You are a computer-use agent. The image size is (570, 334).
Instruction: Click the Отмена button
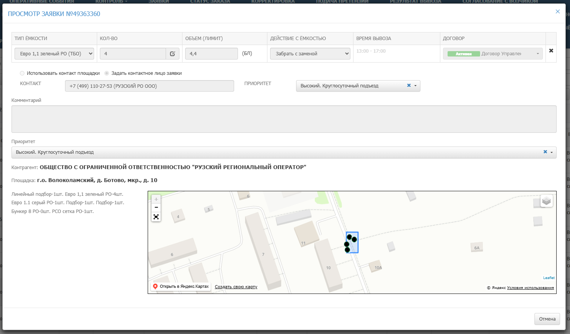tap(547, 319)
